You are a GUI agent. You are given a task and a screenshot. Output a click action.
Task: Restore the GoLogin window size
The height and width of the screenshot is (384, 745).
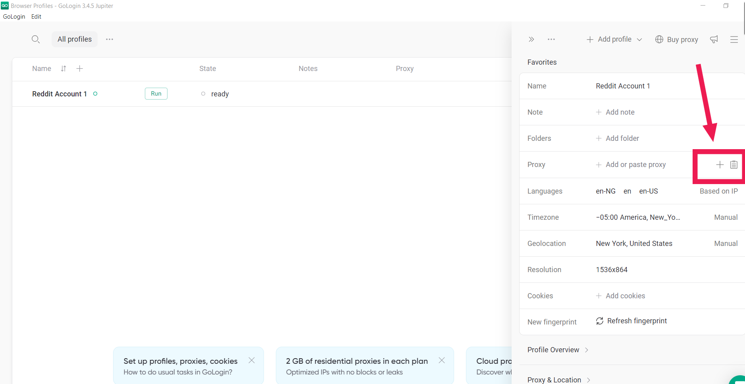pyautogui.click(x=726, y=6)
